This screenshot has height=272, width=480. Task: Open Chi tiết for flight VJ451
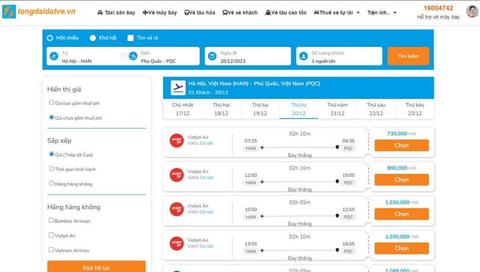pyautogui.click(x=207, y=143)
